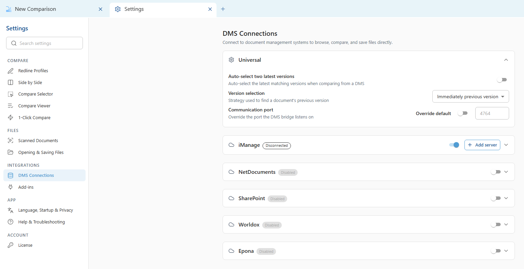
Task: Expand the SharePoint section chevron
Action: pos(506,198)
